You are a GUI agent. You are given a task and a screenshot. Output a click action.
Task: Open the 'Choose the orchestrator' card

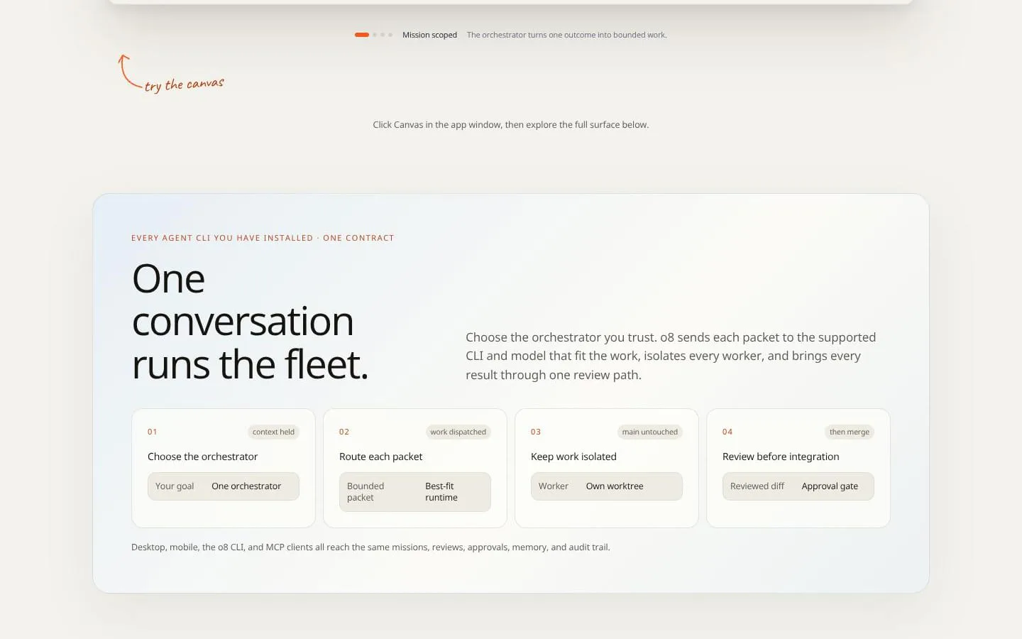pyautogui.click(x=224, y=468)
